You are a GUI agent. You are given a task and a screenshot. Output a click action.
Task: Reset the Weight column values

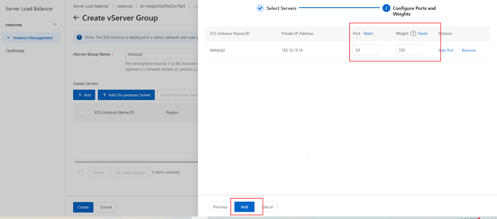[x=423, y=33]
